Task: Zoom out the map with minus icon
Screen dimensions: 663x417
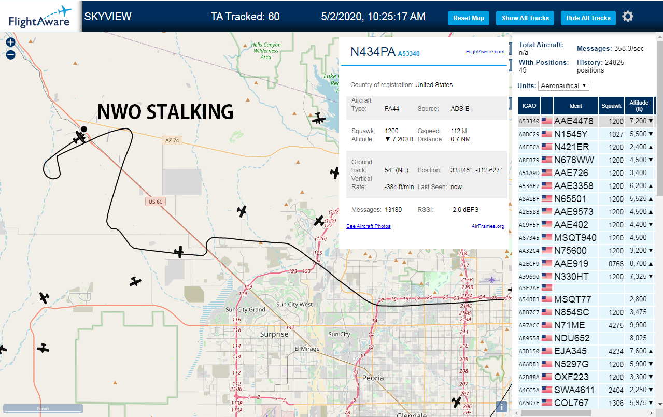Action: [11, 54]
